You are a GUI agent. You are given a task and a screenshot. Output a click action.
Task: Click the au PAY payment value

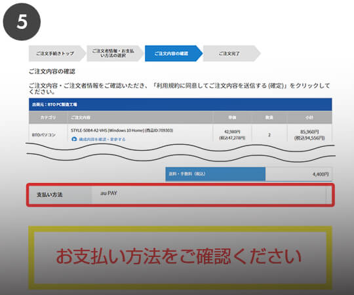pyautogui.click(x=109, y=193)
